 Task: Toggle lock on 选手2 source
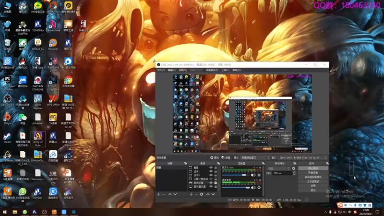pyautogui.click(x=216, y=175)
